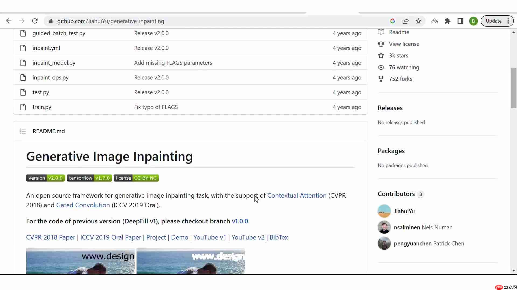The height and width of the screenshot is (290, 517).
Task: Click the file icon beside guided_batch_test.py
Action: [23, 33]
